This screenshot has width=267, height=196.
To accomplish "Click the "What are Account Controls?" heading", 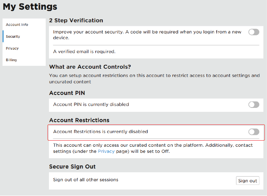I will 90,67.
